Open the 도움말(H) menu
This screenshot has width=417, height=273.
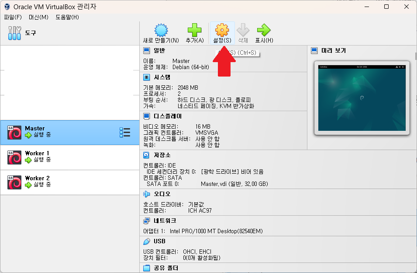click(x=67, y=17)
